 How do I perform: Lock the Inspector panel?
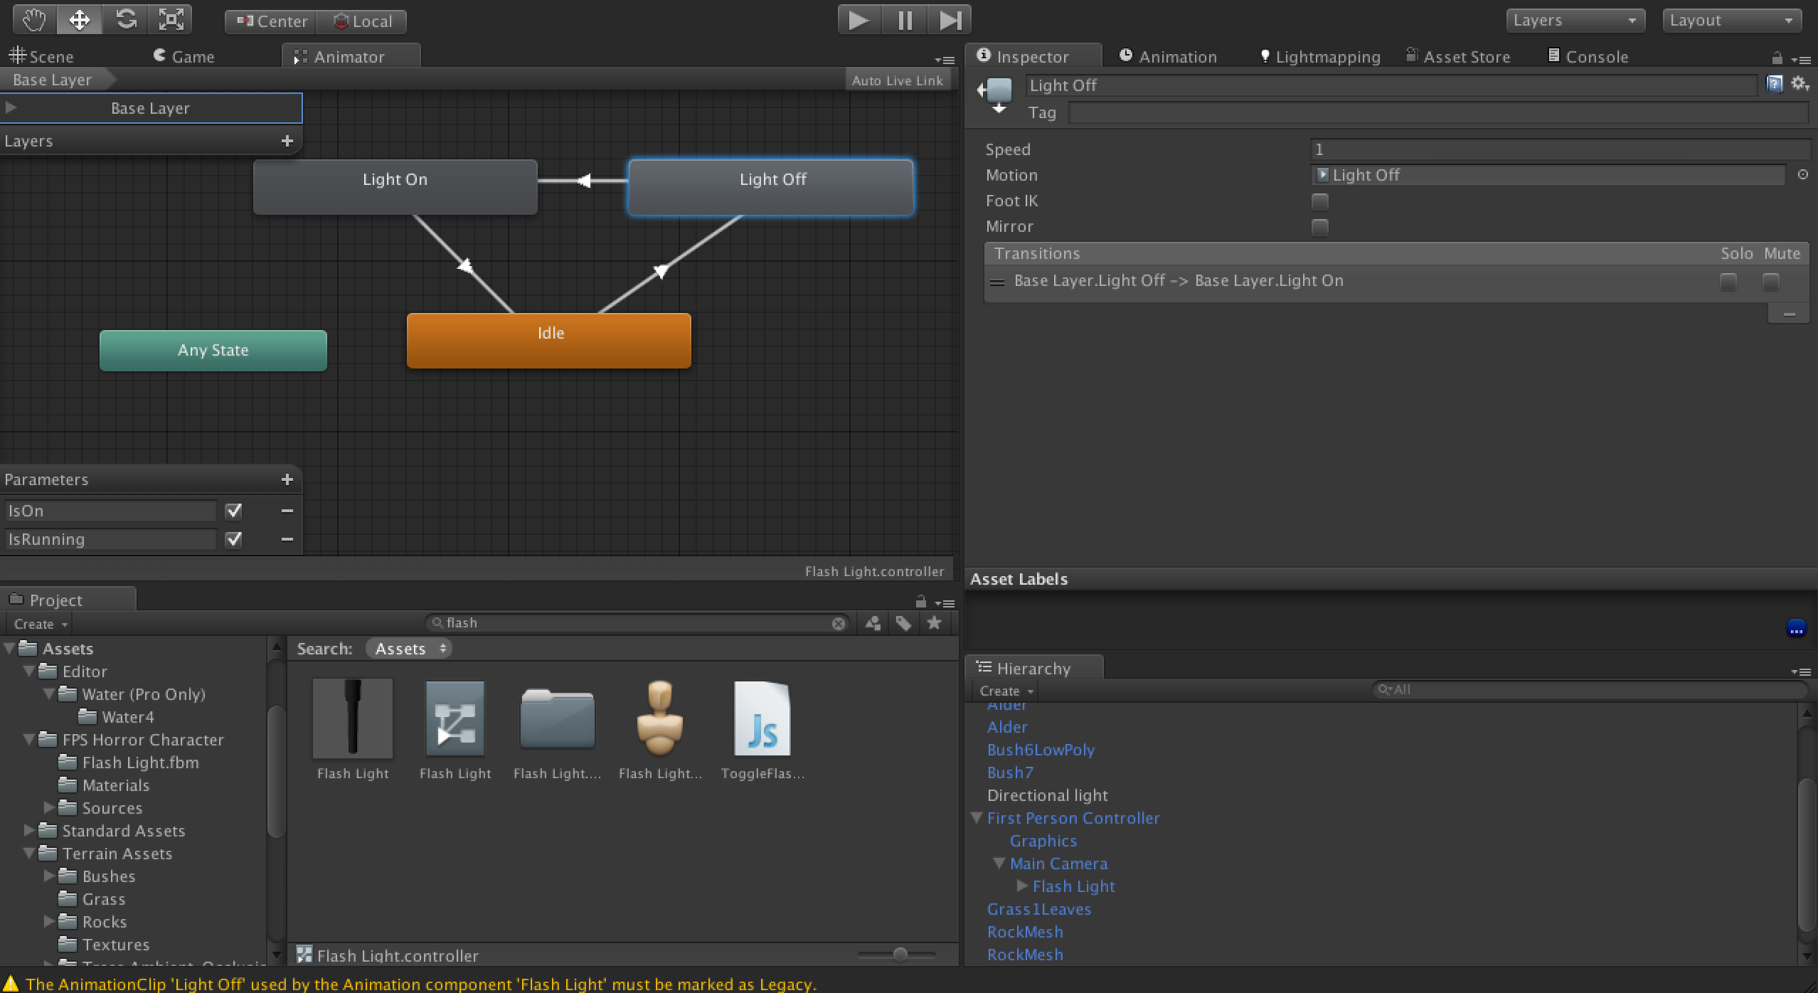point(1777,58)
